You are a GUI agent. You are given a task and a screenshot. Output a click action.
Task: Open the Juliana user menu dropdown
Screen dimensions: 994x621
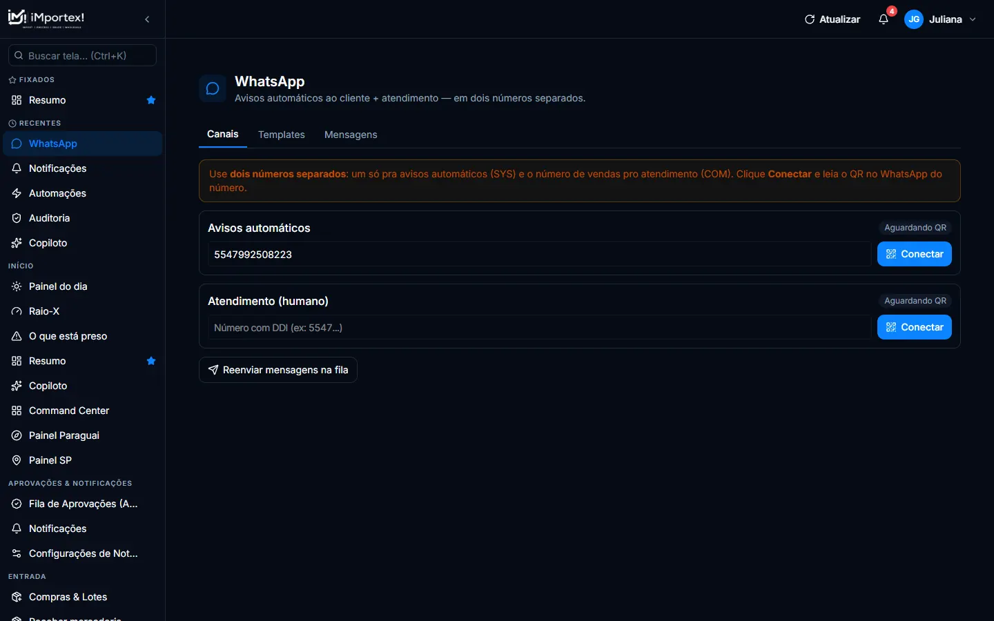[941, 19]
